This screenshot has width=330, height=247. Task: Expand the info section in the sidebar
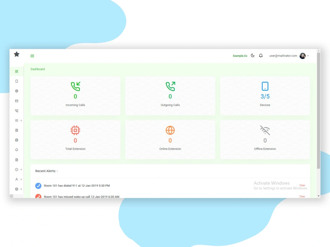coord(16,170)
